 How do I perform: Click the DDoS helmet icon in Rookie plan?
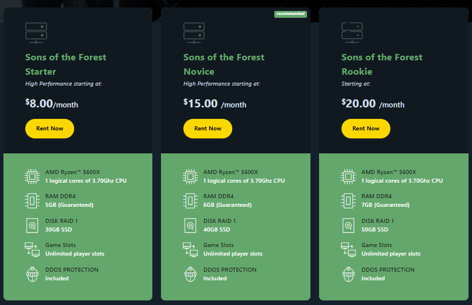(x=348, y=274)
